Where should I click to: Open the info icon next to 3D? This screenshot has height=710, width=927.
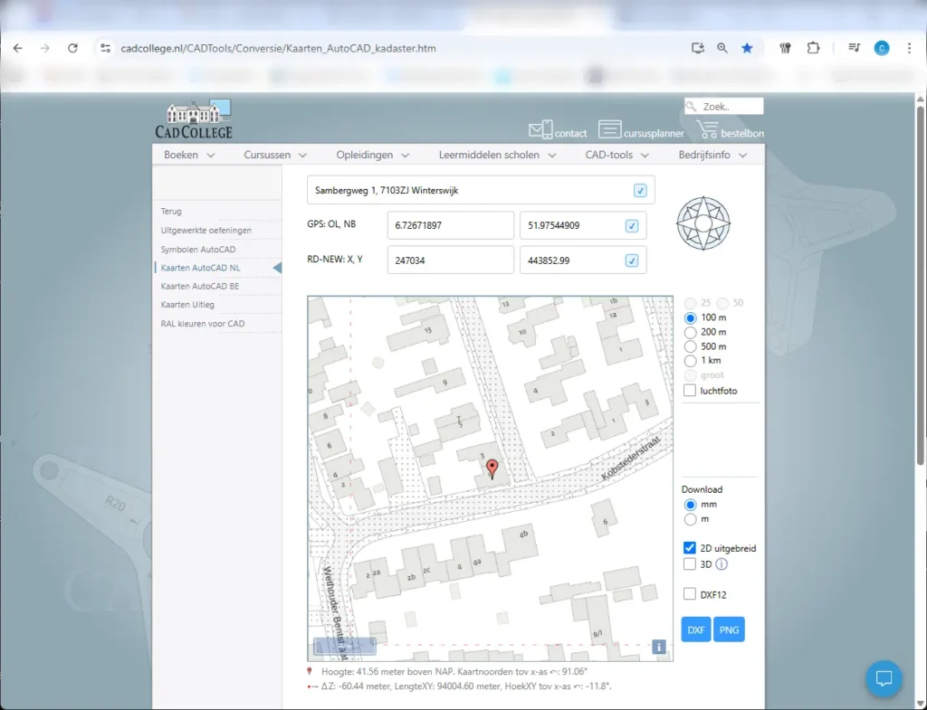[722, 563]
